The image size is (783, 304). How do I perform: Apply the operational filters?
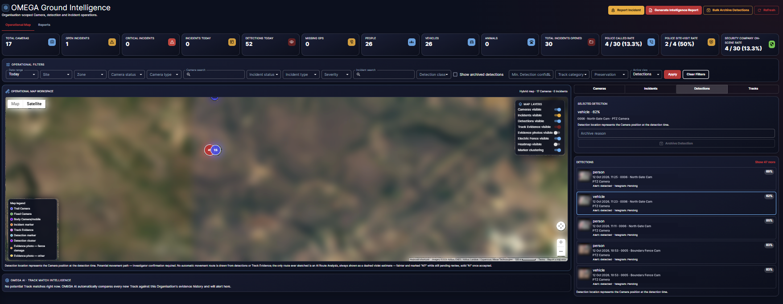(672, 74)
